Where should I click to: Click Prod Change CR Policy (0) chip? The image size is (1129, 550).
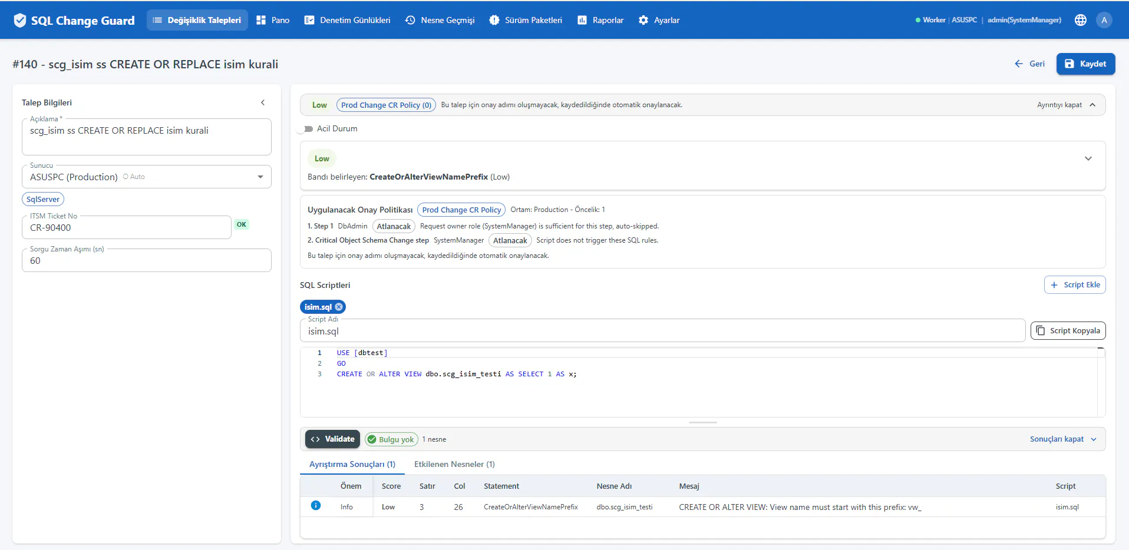pos(386,105)
